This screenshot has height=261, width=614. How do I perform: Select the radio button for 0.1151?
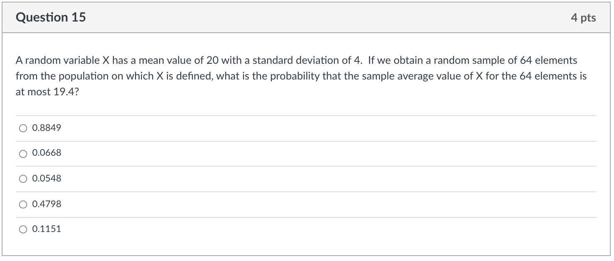(23, 229)
